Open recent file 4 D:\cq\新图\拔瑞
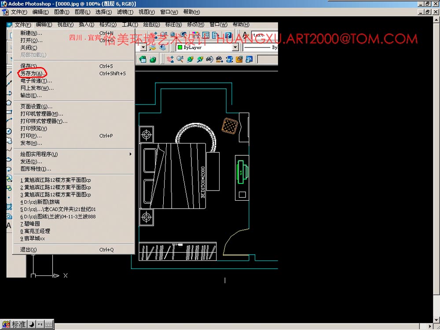Image resolution: width=440 pixels, height=330 pixels. [73, 202]
